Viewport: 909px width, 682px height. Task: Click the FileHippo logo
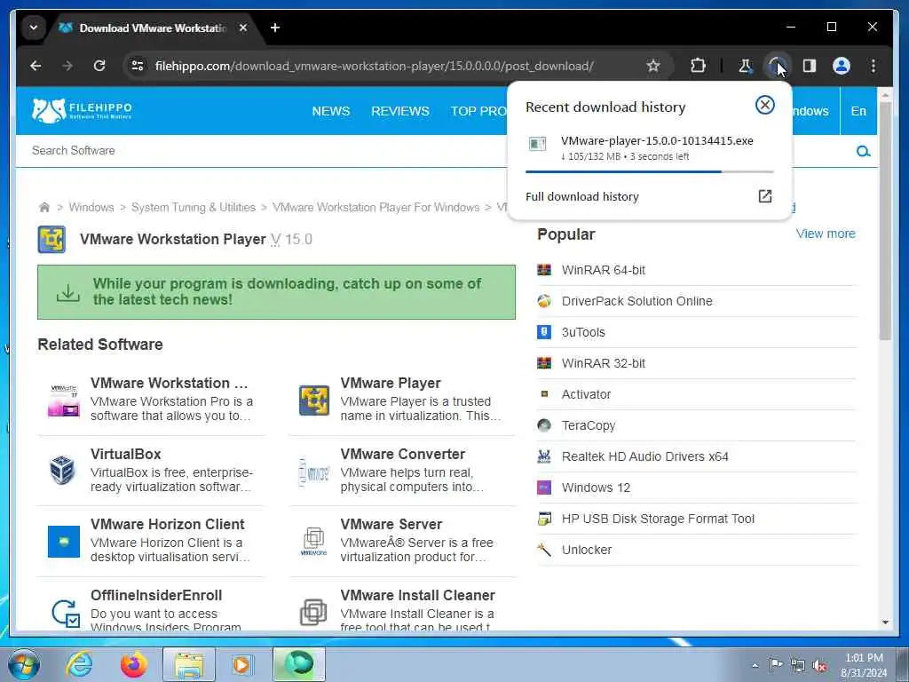[82, 109]
